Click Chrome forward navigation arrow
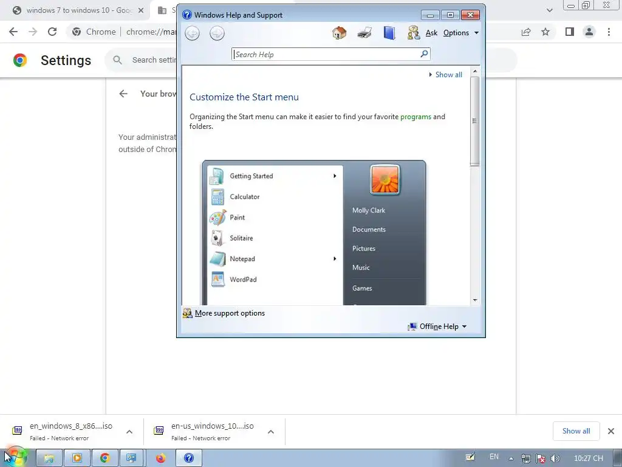The height and width of the screenshot is (467, 622). tap(33, 32)
